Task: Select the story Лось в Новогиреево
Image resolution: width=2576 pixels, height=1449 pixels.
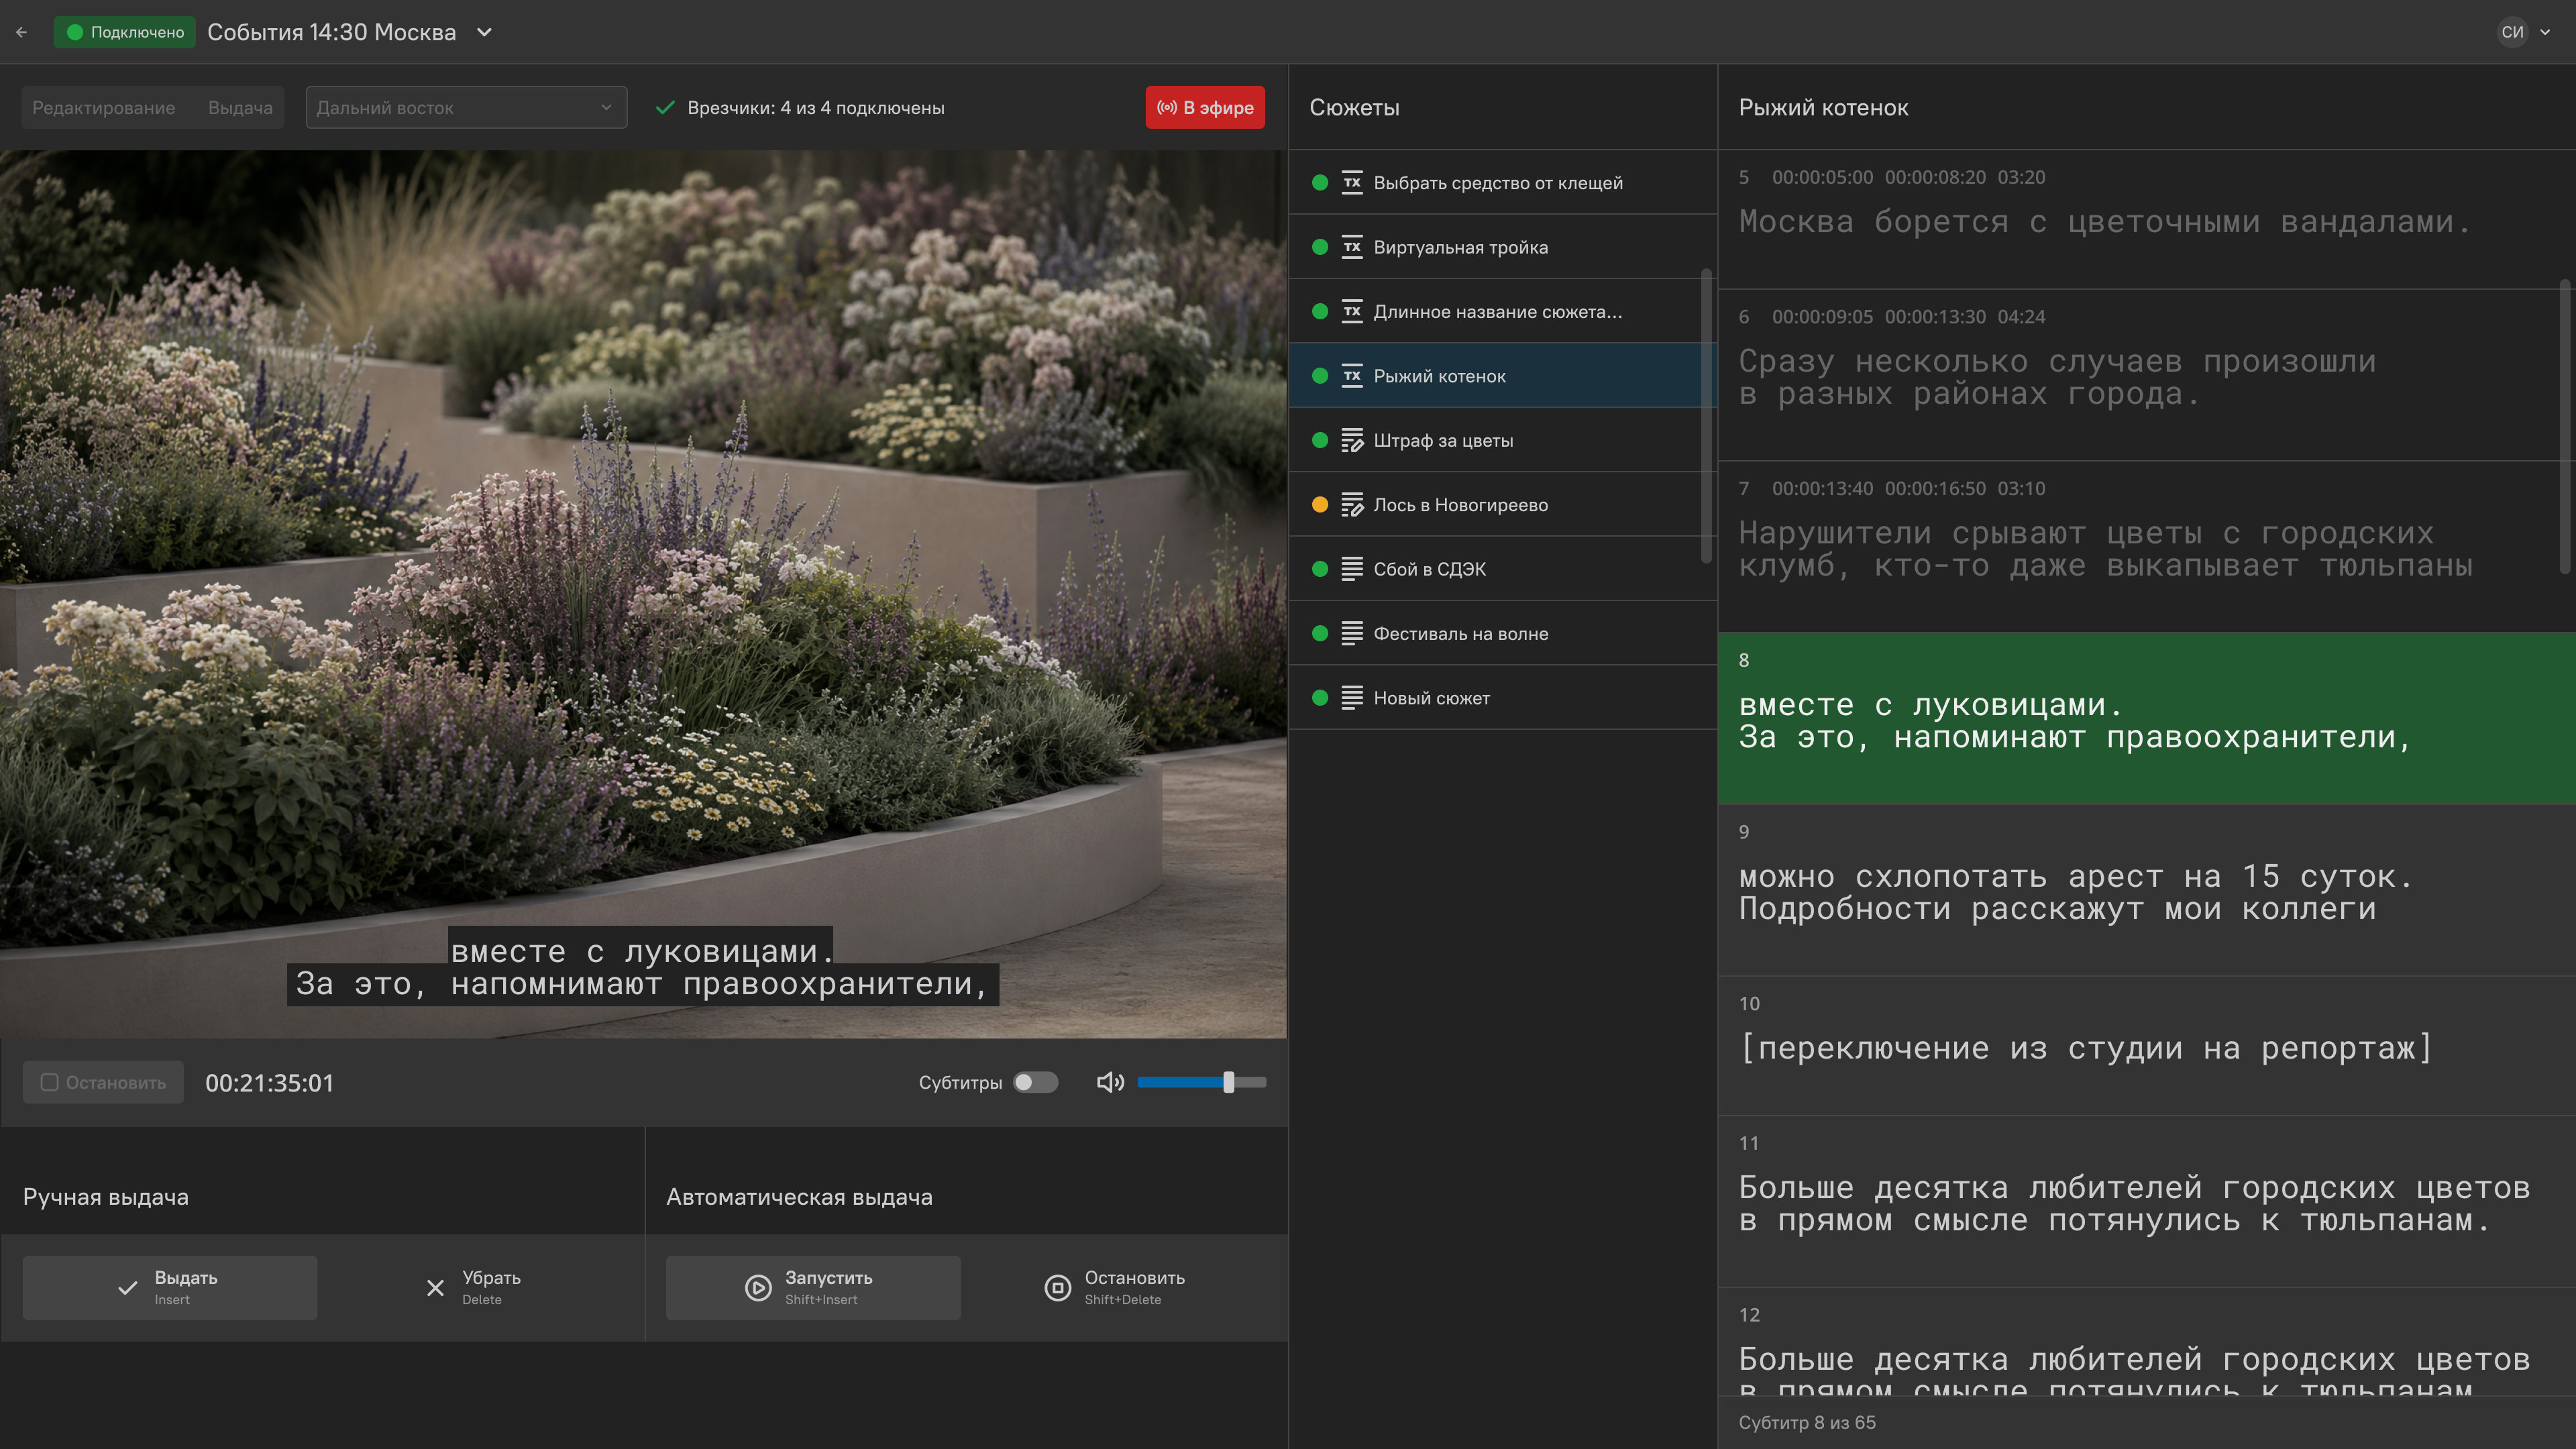Action: tap(1502, 505)
